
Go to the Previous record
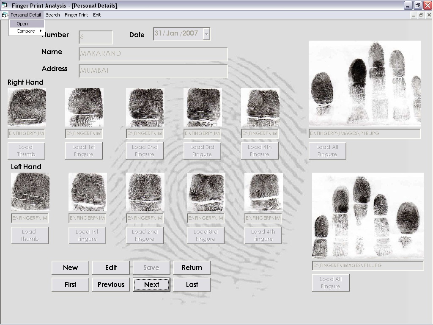111,284
